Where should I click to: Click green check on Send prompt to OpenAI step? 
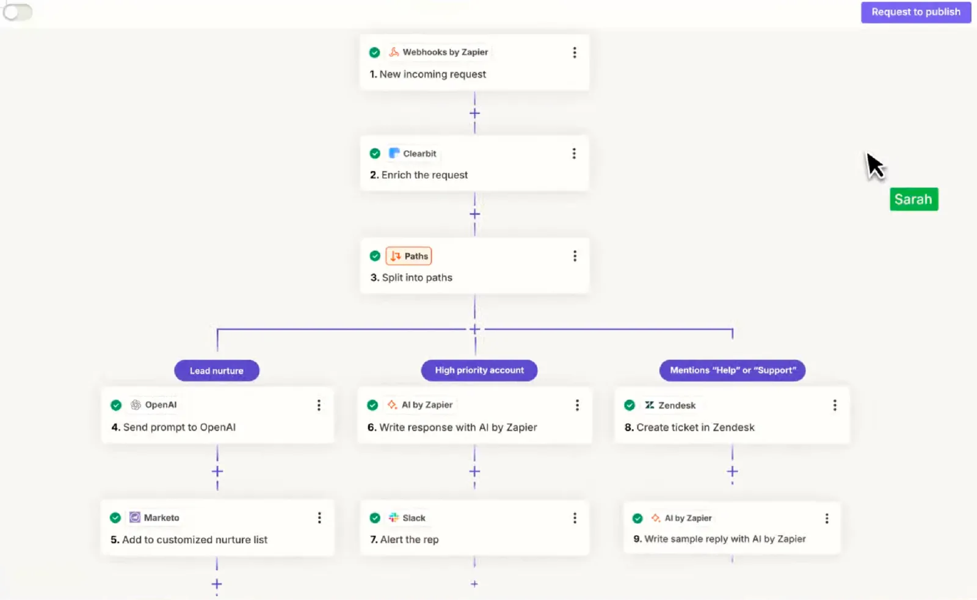(x=115, y=405)
